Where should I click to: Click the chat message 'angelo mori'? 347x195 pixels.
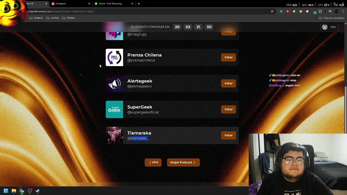(x=293, y=85)
